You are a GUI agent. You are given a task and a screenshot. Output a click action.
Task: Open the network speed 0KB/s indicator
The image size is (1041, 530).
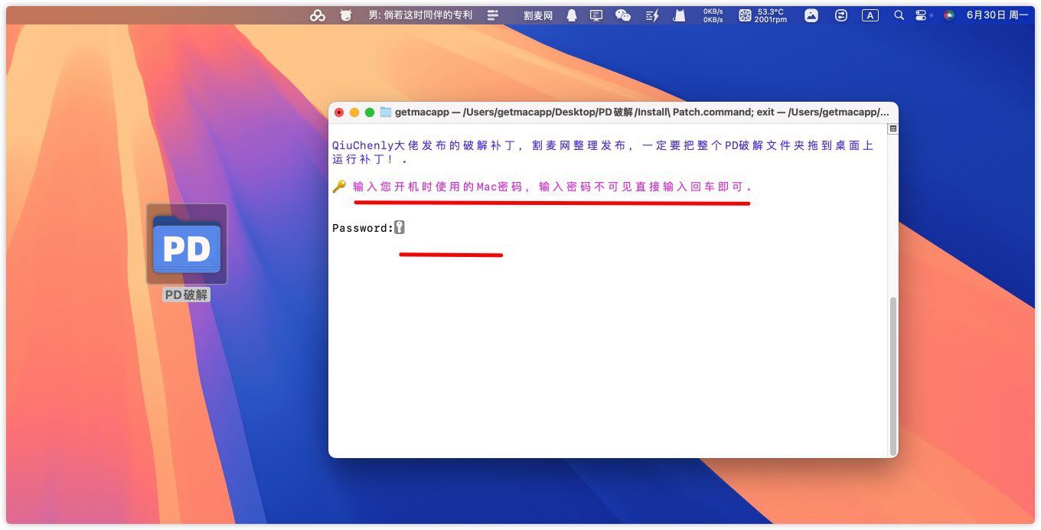[x=713, y=15]
